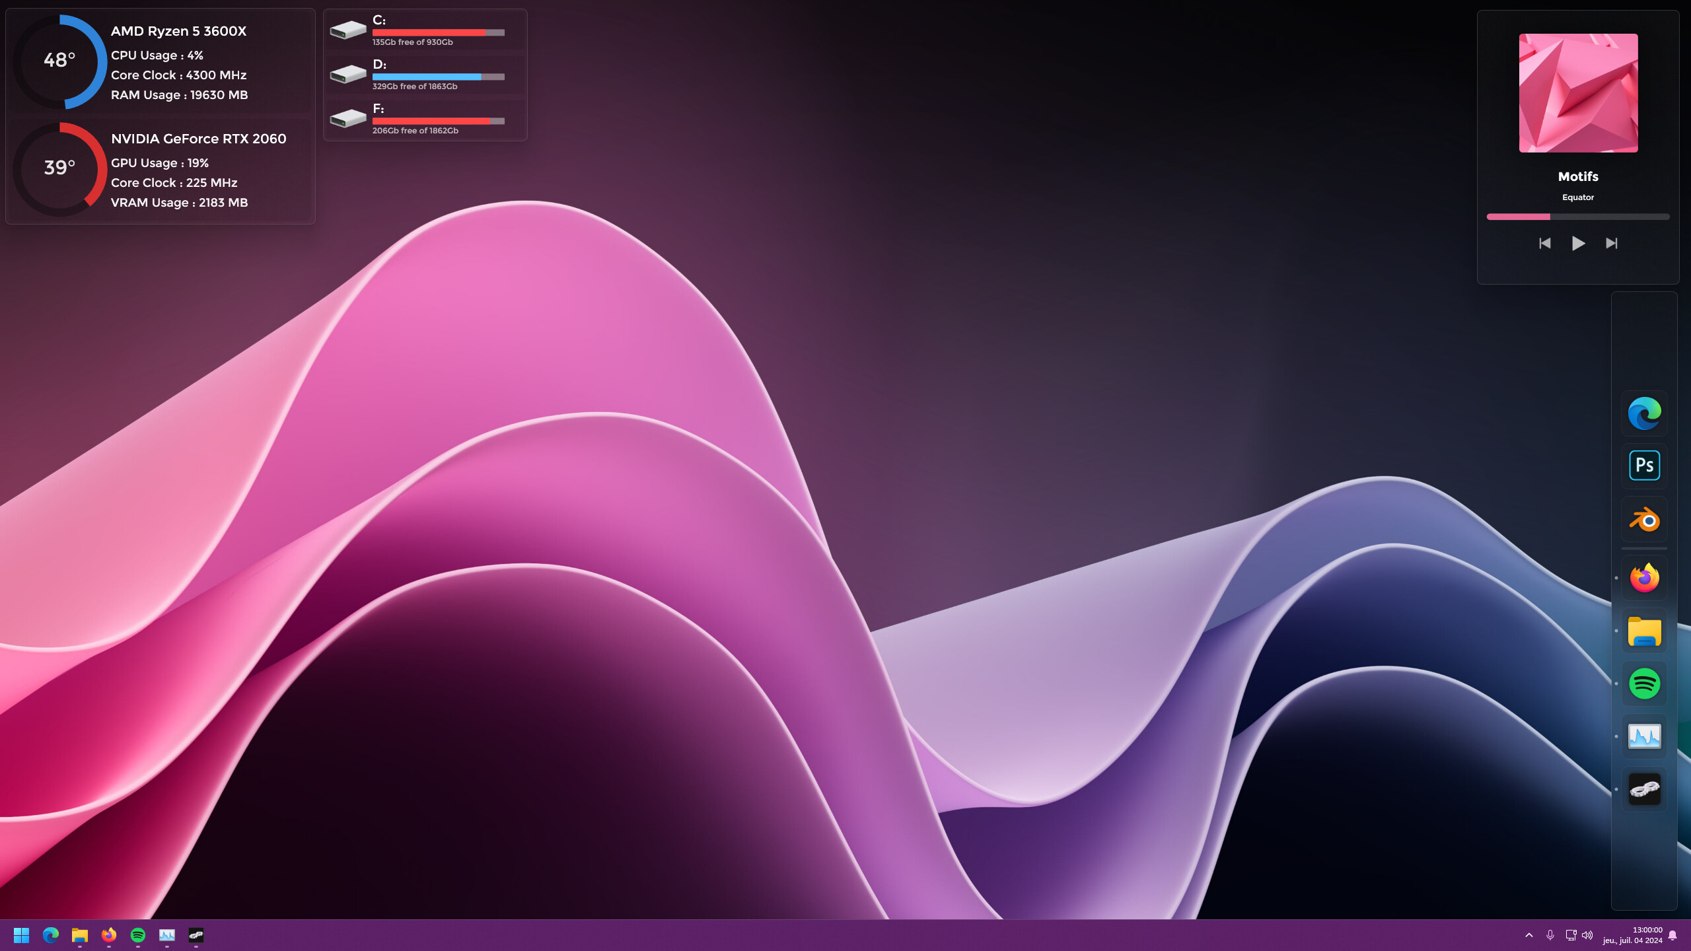Open Photoshop from the side dock
1691x951 pixels.
click(1644, 465)
